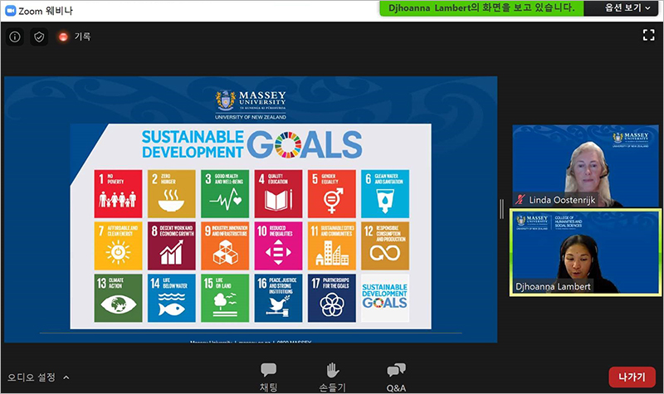Click 오디오 설정 audio settings label
Viewport: 664px width, 394px height.
click(x=31, y=377)
